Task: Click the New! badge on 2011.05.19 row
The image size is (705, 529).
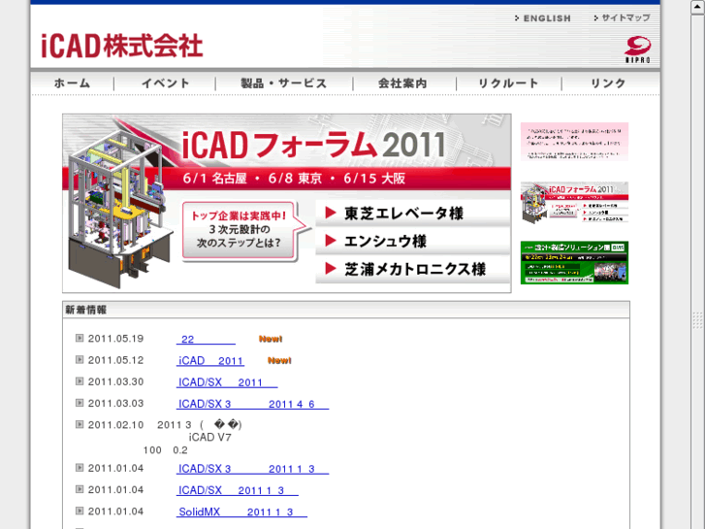Action: pos(271,339)
